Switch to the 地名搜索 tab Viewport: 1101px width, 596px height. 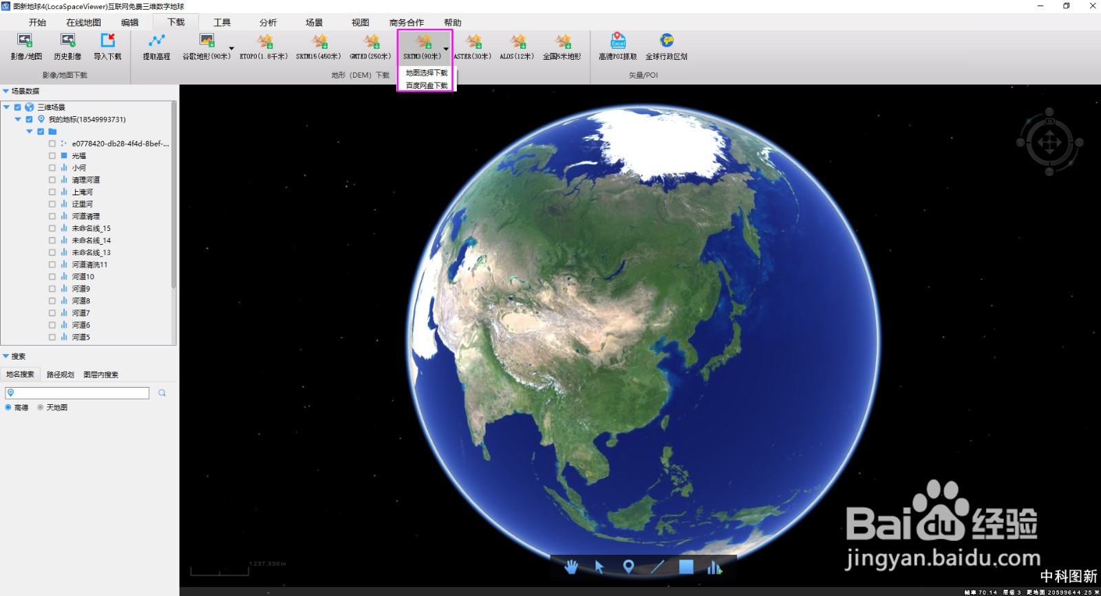coord(20,375)
